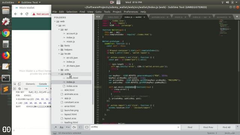Toggle the side bar status bar icon
Viewport: 240px width, 135px height.
pos(55,133)
